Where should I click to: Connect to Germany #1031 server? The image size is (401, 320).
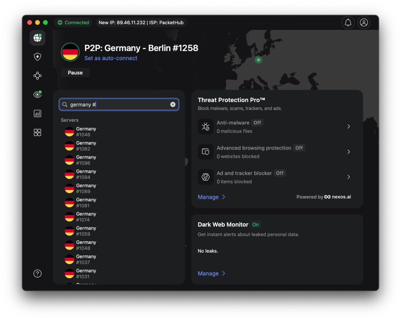tap(119, 274)
